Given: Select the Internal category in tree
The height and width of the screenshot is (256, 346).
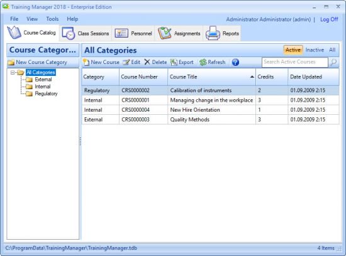Looking at the screenshot, I should [x=43, y=87].
